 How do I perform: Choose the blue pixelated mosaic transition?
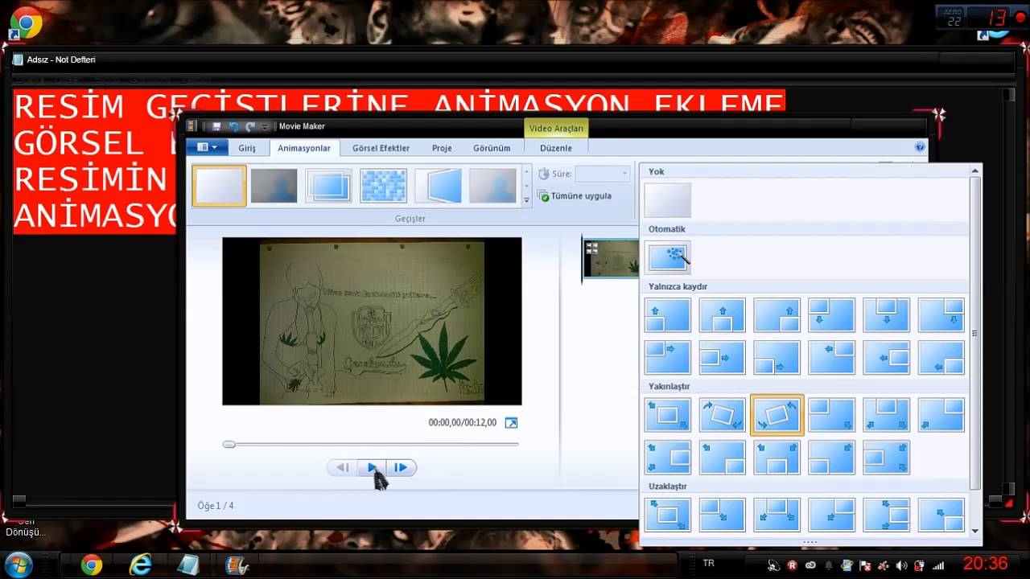pyautogui.click(x=383, y=186)
